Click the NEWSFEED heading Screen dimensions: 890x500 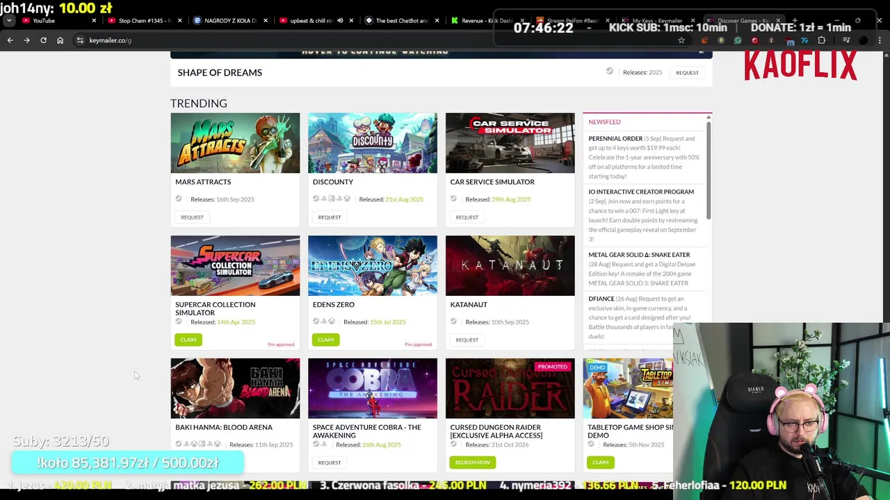click(x=604, y=122)
